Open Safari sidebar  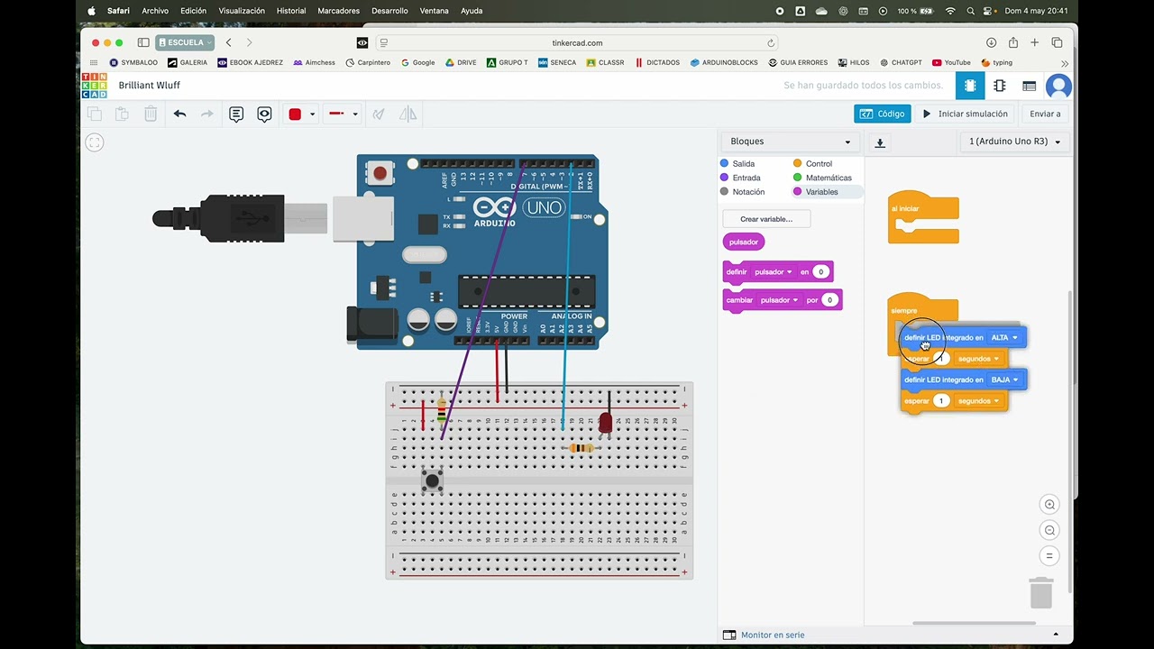[x=143, y=42]
